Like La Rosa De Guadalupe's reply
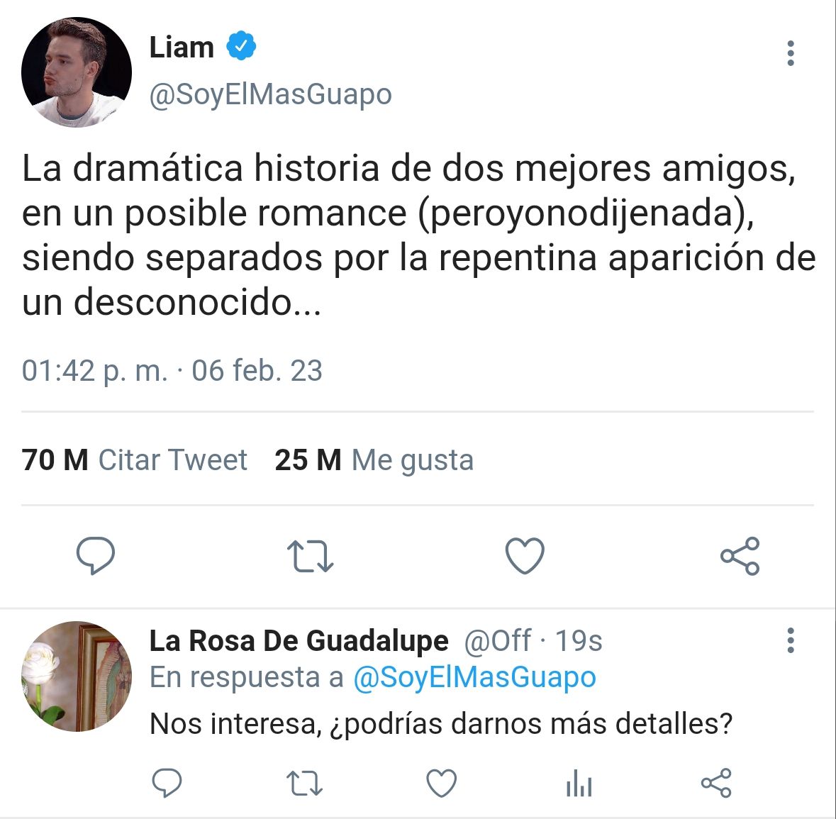 (x=442, y=783)
